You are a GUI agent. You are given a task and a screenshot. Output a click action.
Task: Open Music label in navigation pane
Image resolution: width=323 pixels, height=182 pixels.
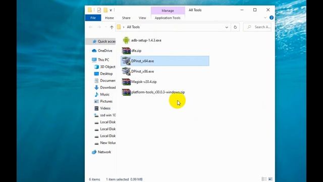[x=104, y=95]
